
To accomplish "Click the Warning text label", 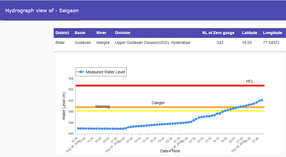I will (x=102, y=106).
